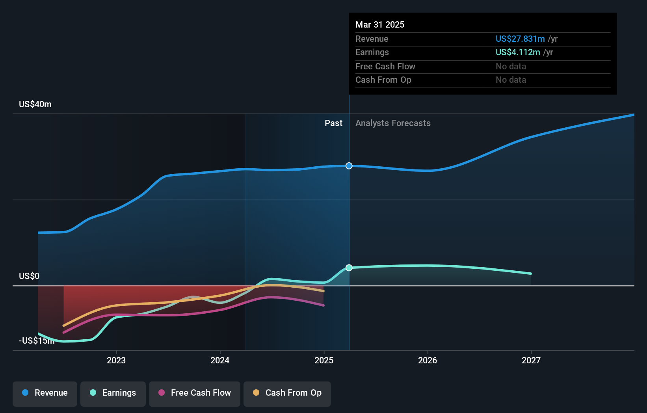This screenshot has height=413, width=647.
Task: Toggle the Free Cash Flow legend button
Action: pyautogui.click(x=195, y=394)
